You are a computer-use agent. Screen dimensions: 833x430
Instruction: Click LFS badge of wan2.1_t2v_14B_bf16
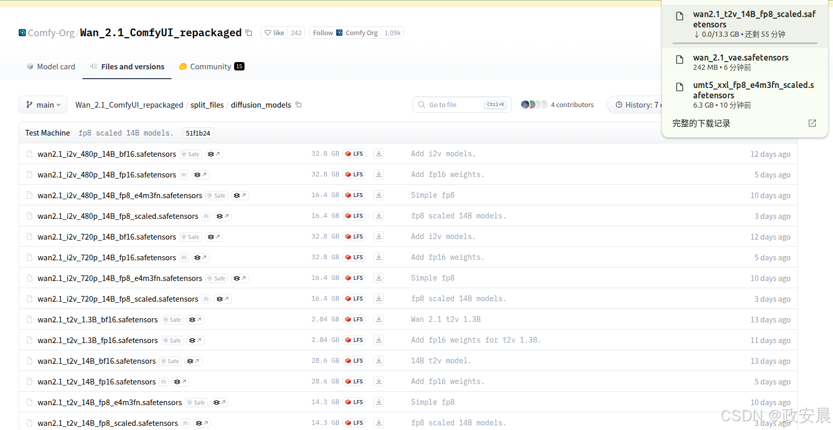(354, 361)
